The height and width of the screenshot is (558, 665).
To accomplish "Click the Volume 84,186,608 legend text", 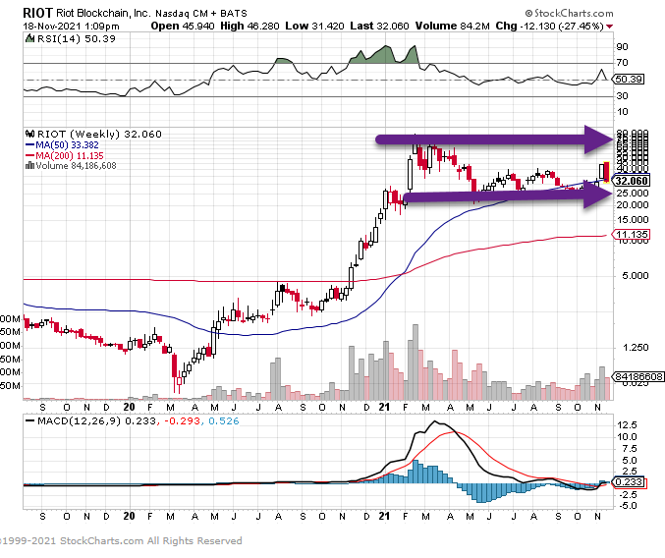I will (76, 166).
